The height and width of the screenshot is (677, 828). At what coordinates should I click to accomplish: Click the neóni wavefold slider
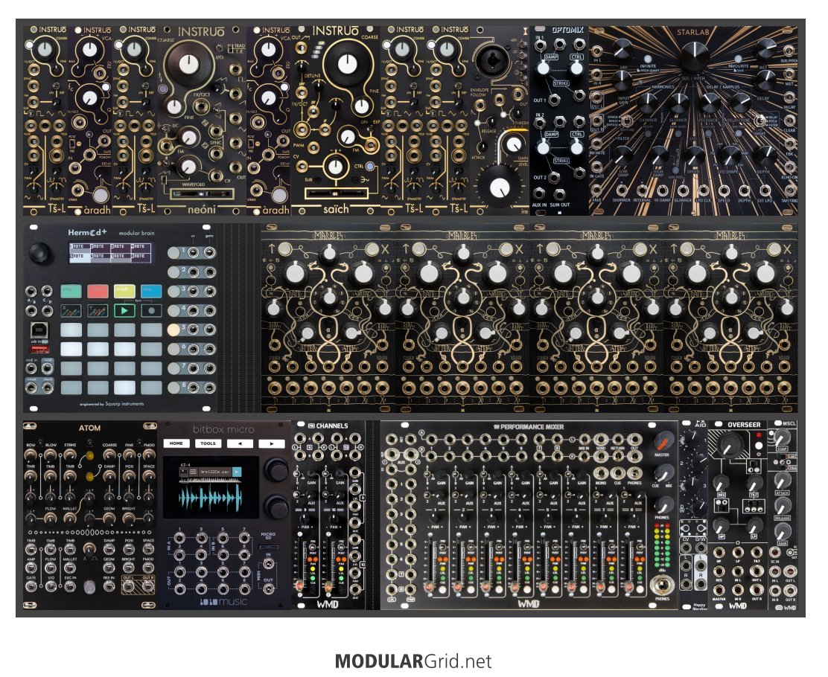203,193
